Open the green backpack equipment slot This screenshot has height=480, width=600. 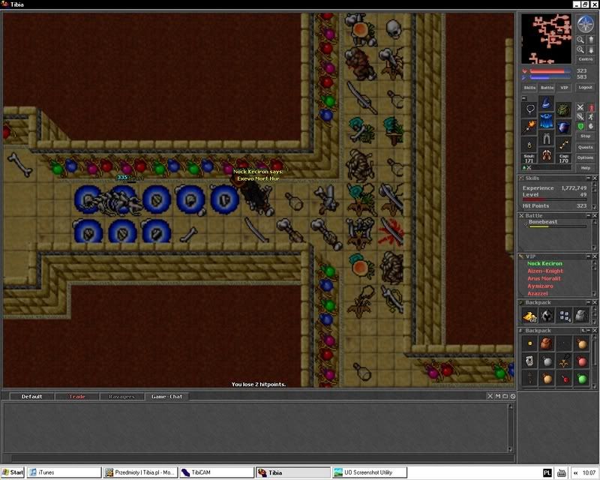(x=564, y=109)
